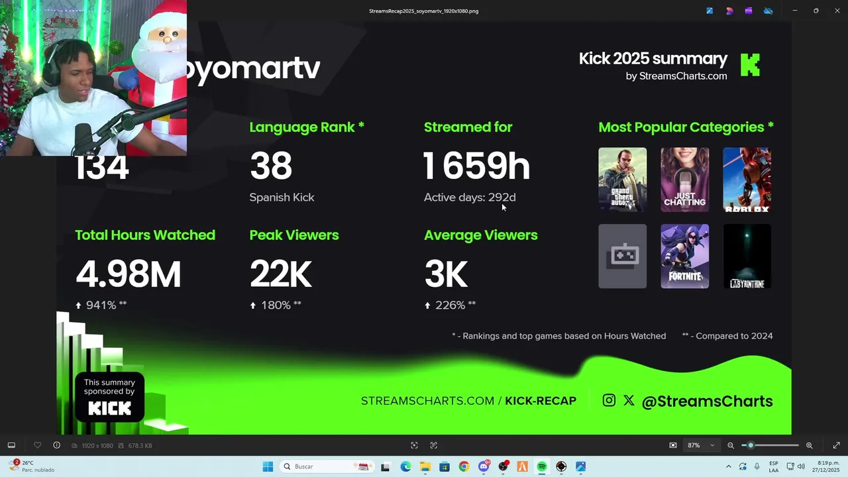Adjust the zoom slider handle
This screenshot has width=848, height=477.
coord(751,445)
